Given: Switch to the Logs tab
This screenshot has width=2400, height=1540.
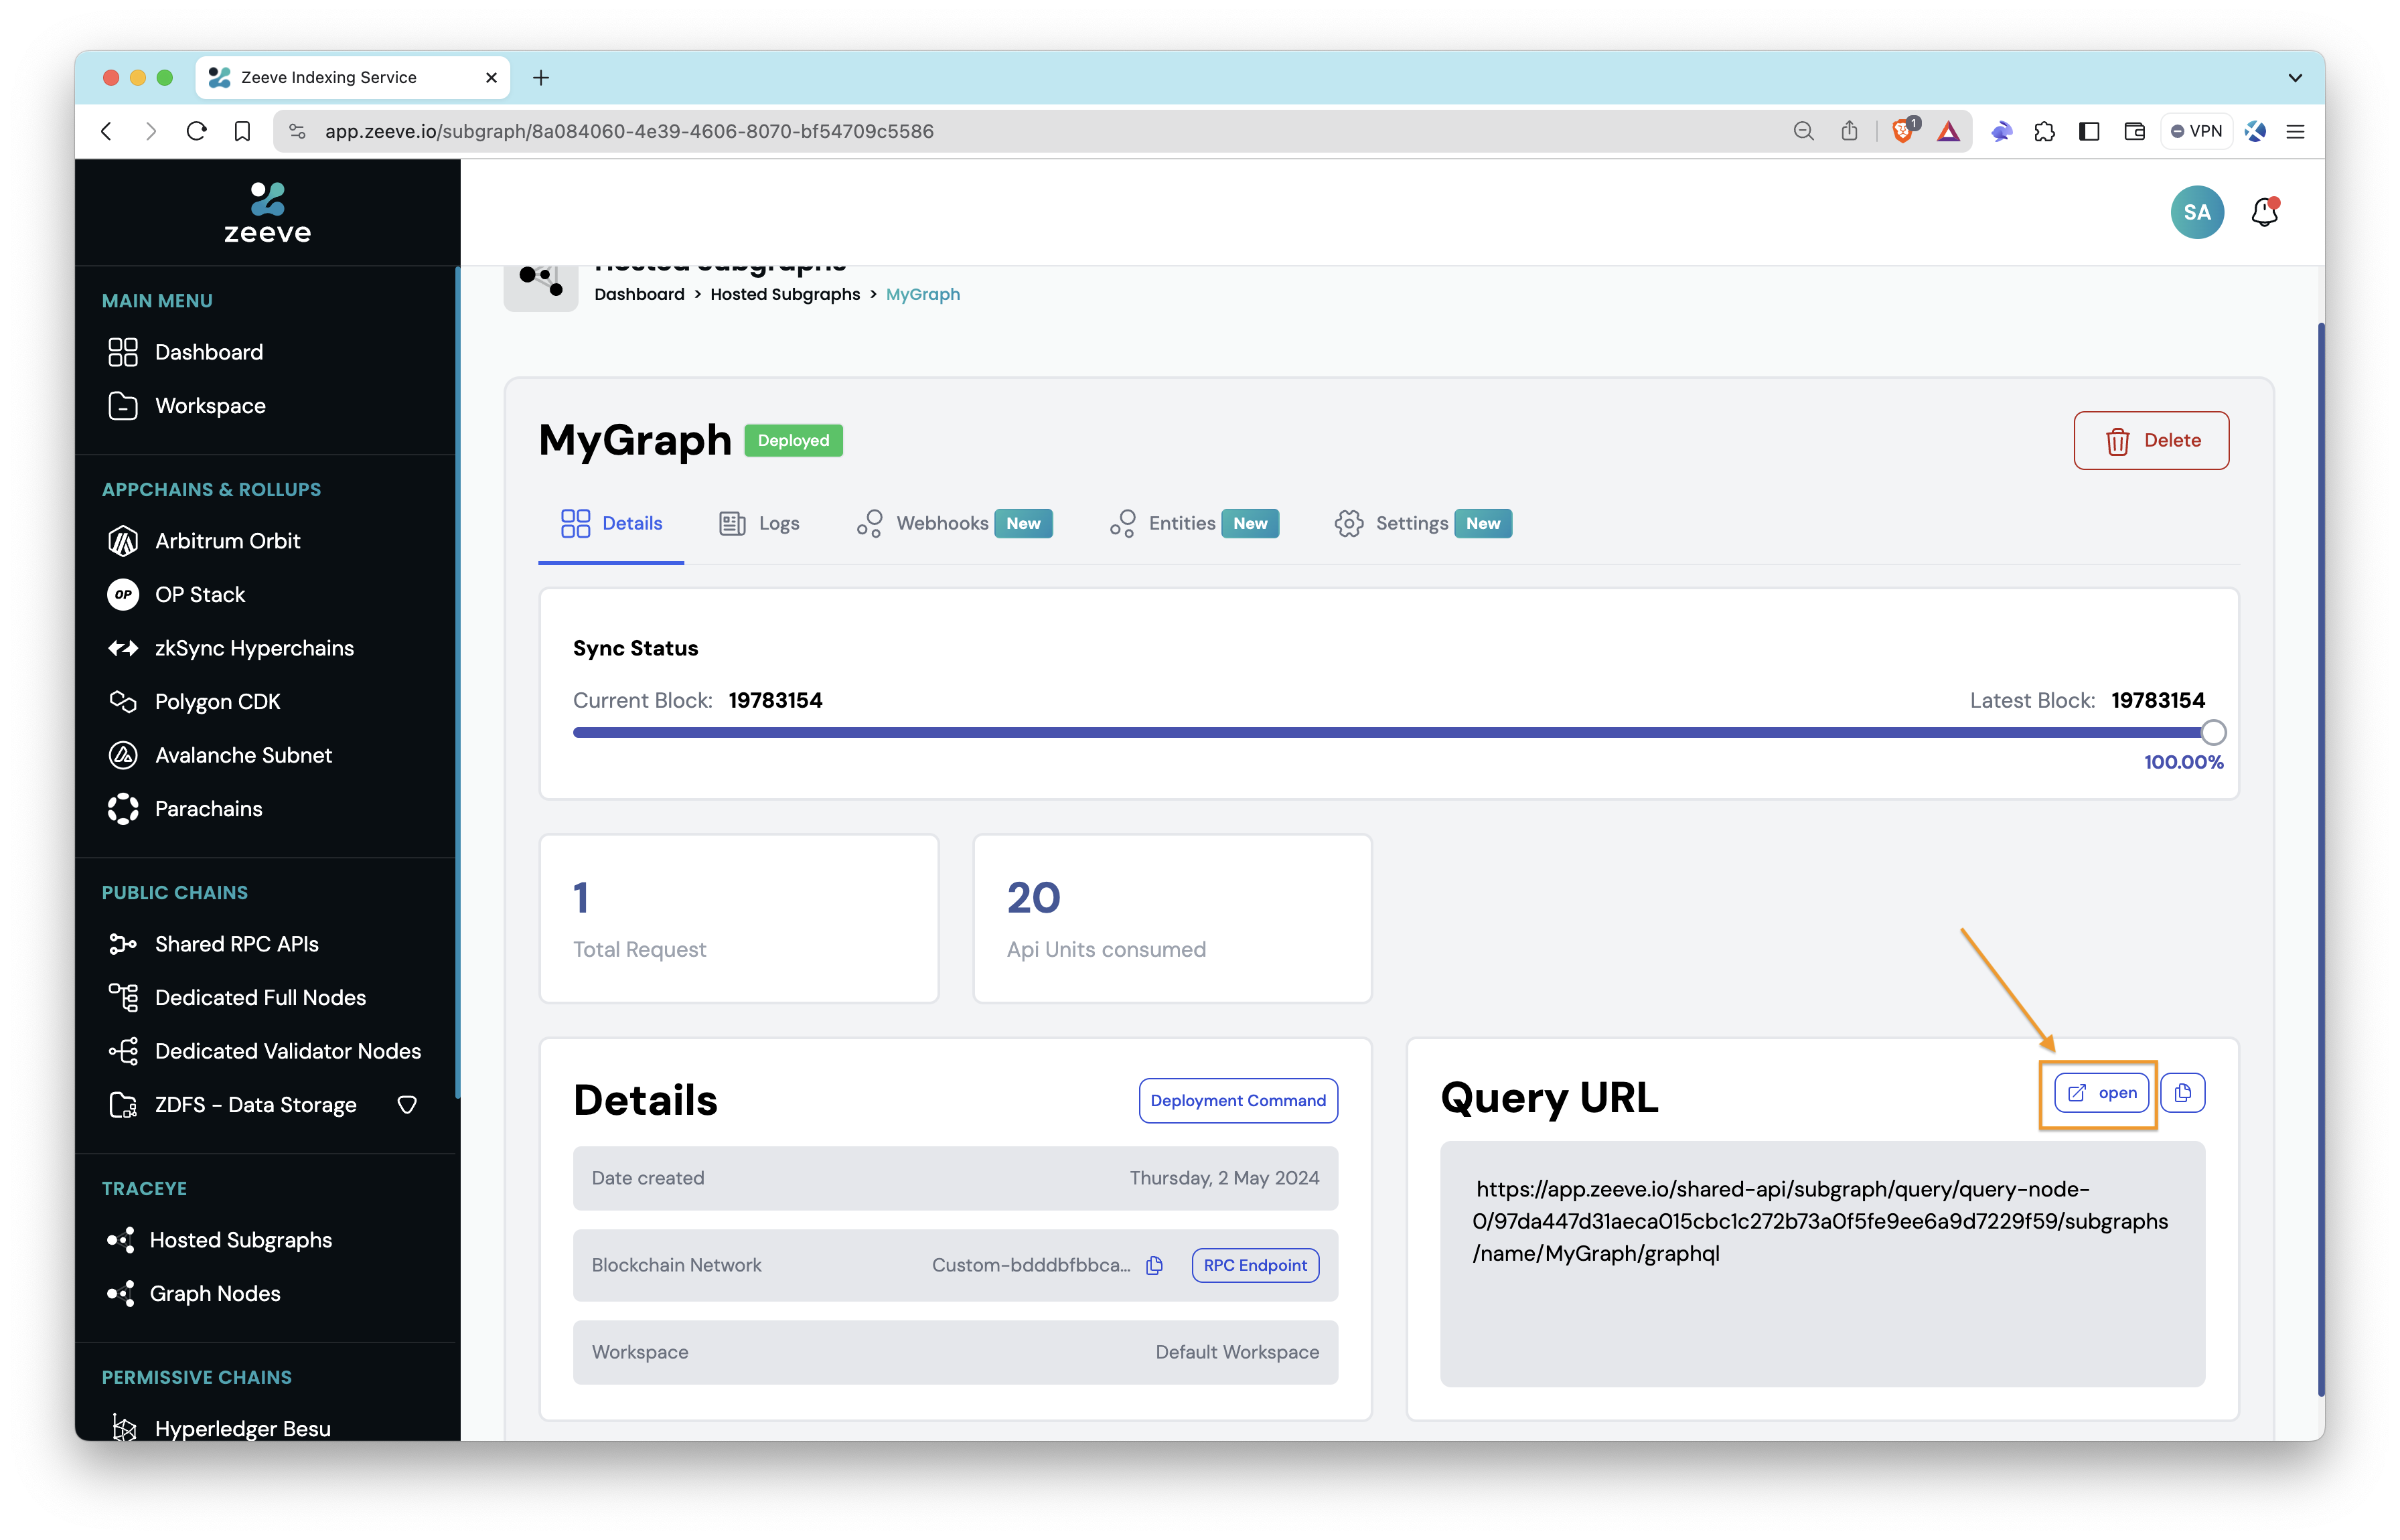Looking at the screenshot, I should [759, 523].
